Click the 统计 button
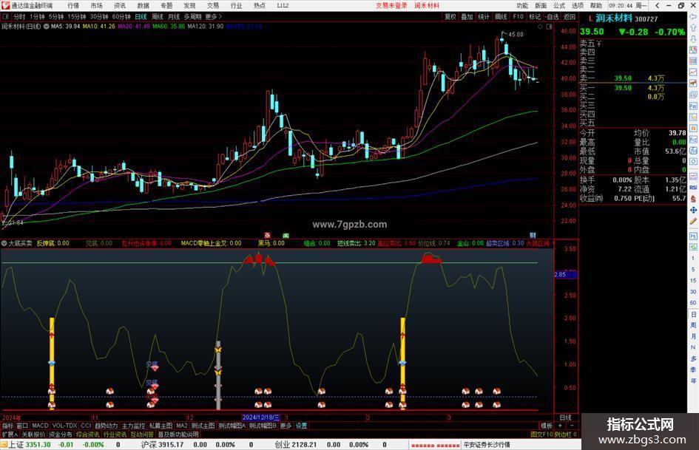The image size is (699, 450). pos(484,17)
